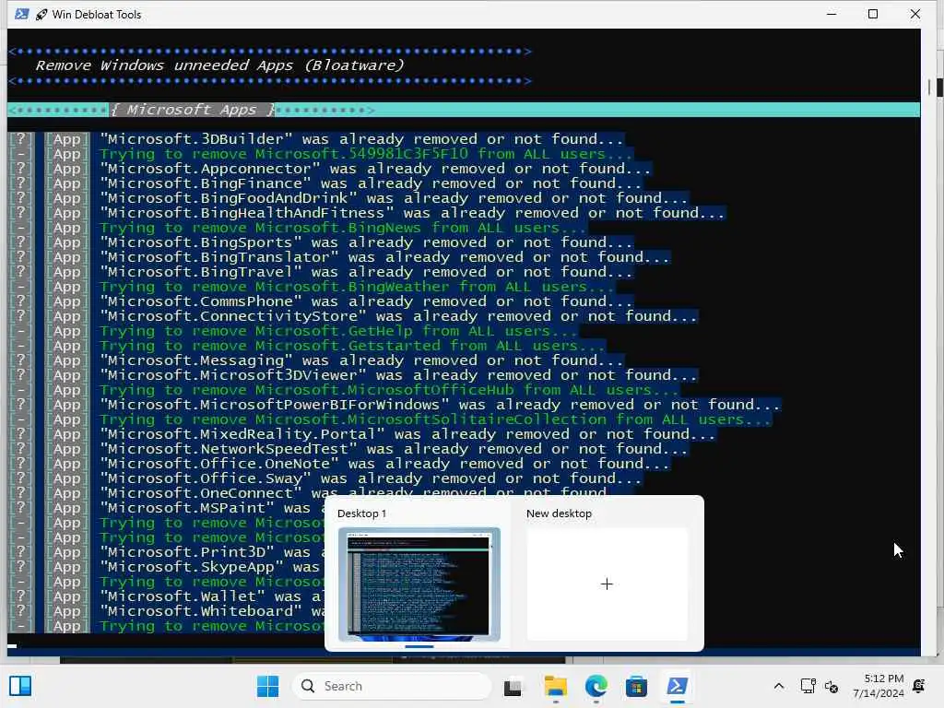Click the "Microsoft.BingFoodAndDrink" line

click(394, 198)
